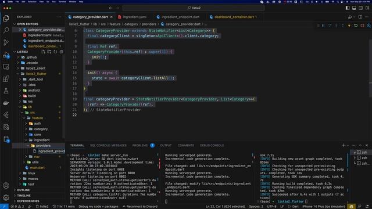Open the Source Control view

(6, 42)
